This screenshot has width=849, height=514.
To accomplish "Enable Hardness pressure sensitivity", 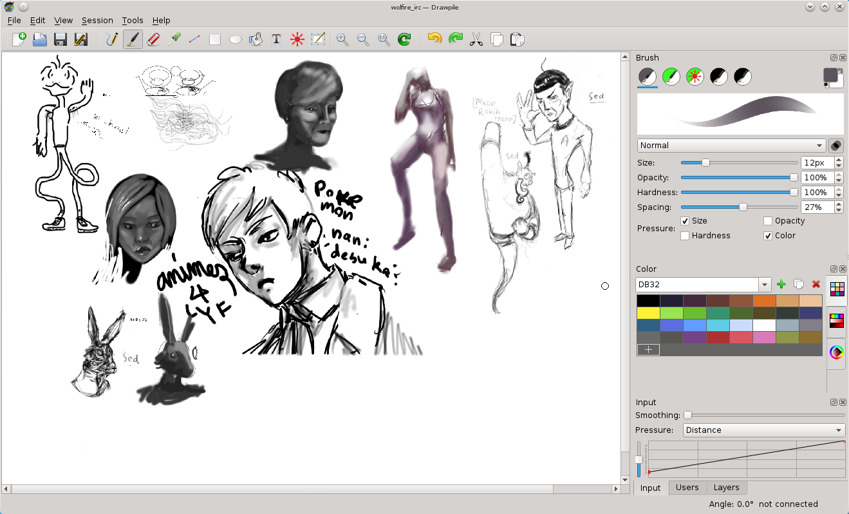I will click(685, 235).
